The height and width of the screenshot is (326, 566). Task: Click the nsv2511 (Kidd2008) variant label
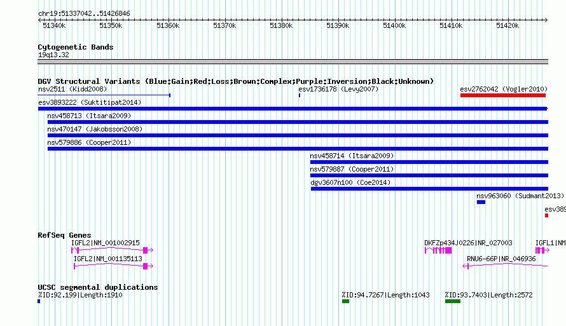pos(72,89)
